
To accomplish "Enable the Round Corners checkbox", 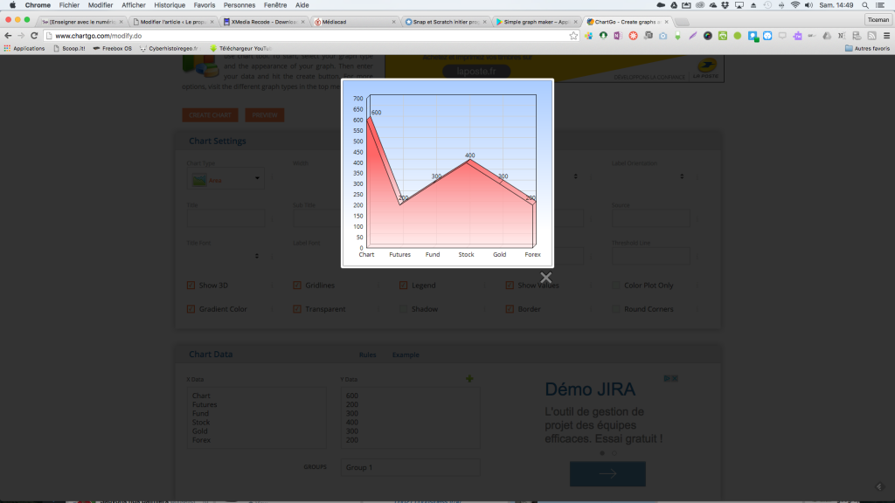I will click(616, 309).
